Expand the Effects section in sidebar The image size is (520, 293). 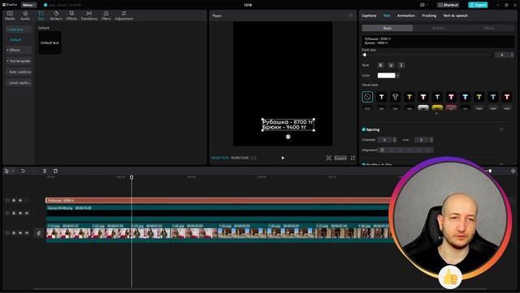19,50
